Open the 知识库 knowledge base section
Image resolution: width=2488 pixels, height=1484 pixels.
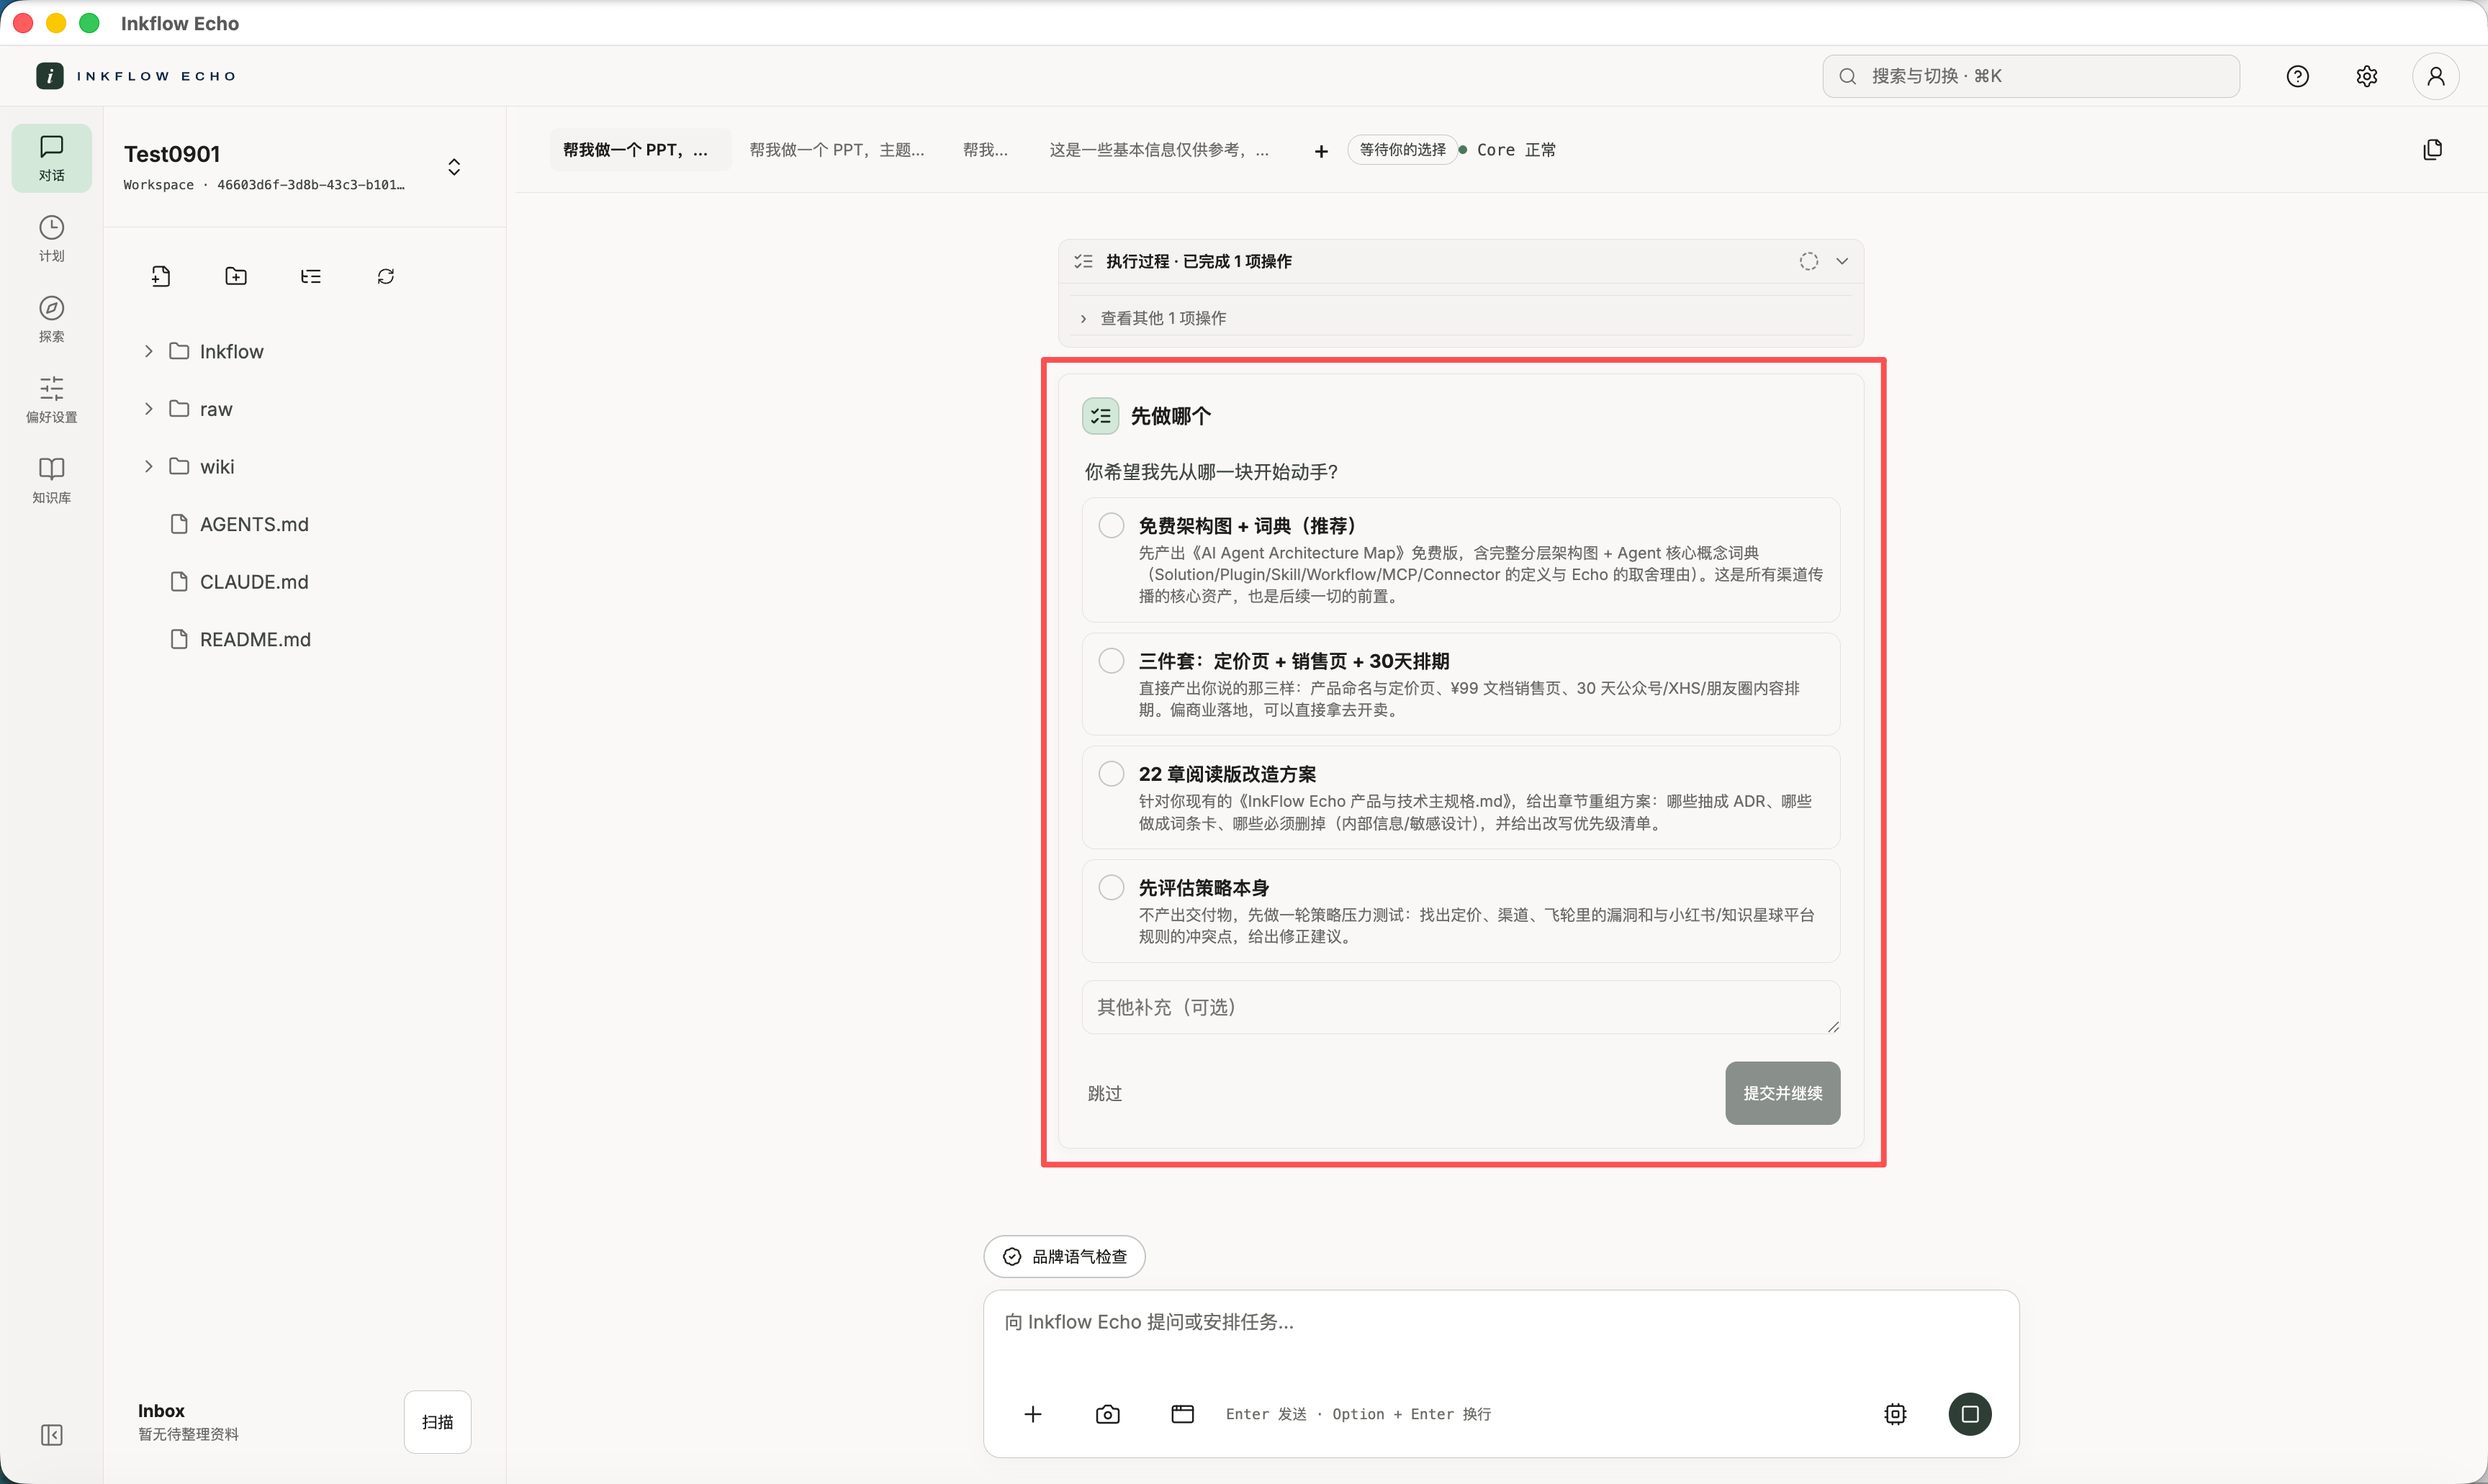51,480
